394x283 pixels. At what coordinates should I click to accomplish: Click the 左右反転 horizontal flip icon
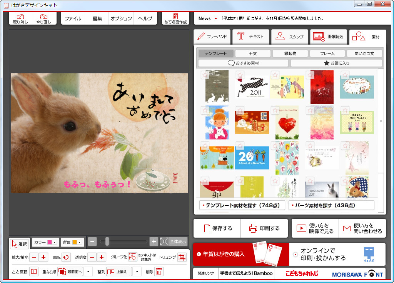coord(34,271)
